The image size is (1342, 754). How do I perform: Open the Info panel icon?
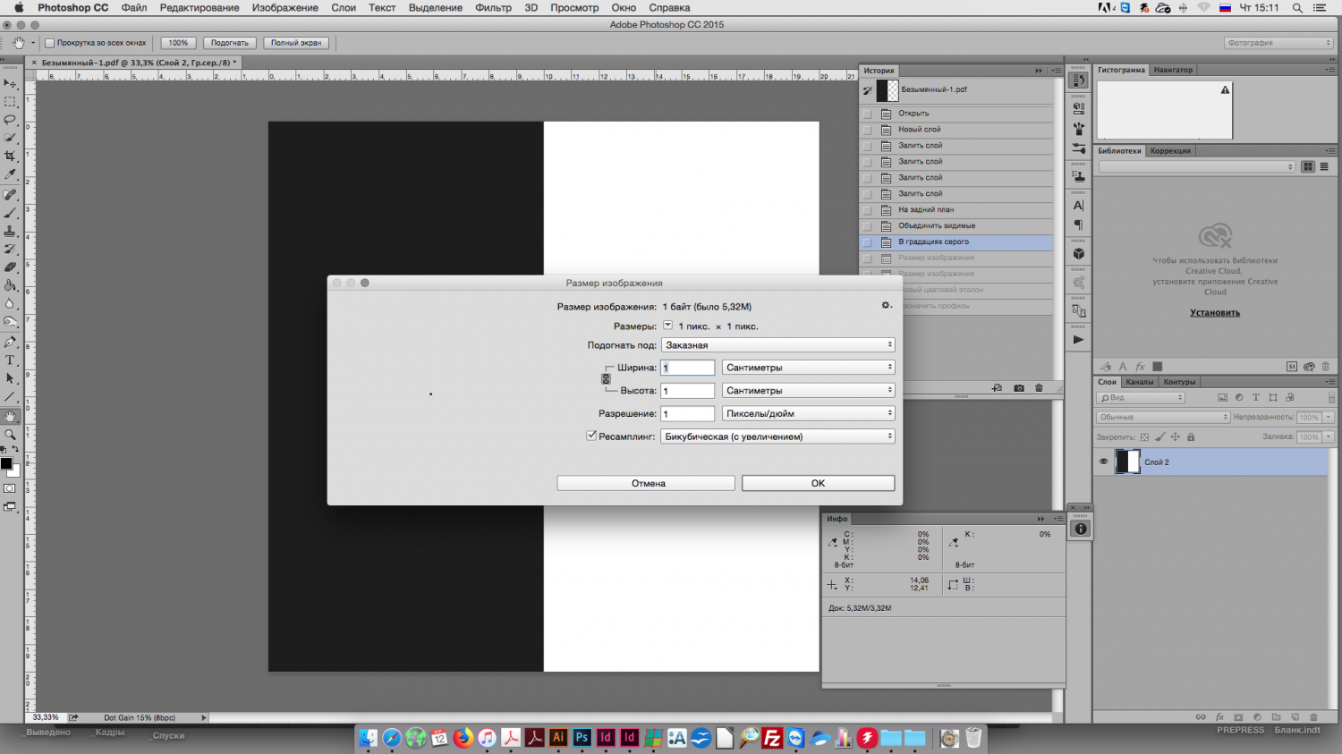1080,529
